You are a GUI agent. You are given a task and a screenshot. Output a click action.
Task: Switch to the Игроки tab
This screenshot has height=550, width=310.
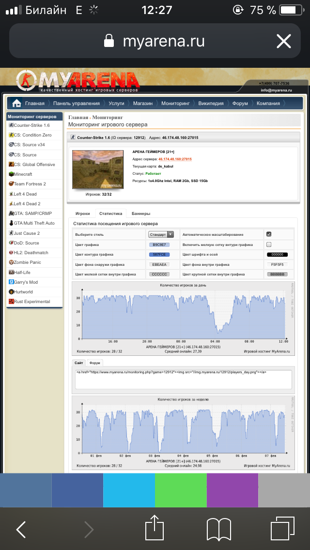(x=82, y=213)
